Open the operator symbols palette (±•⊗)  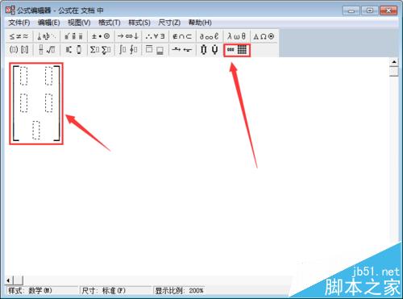click(101, 36)
